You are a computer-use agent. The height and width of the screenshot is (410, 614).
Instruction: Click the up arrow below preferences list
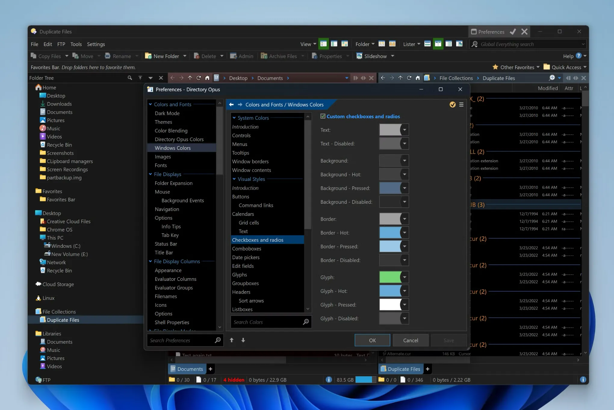[x=231, y=340]
